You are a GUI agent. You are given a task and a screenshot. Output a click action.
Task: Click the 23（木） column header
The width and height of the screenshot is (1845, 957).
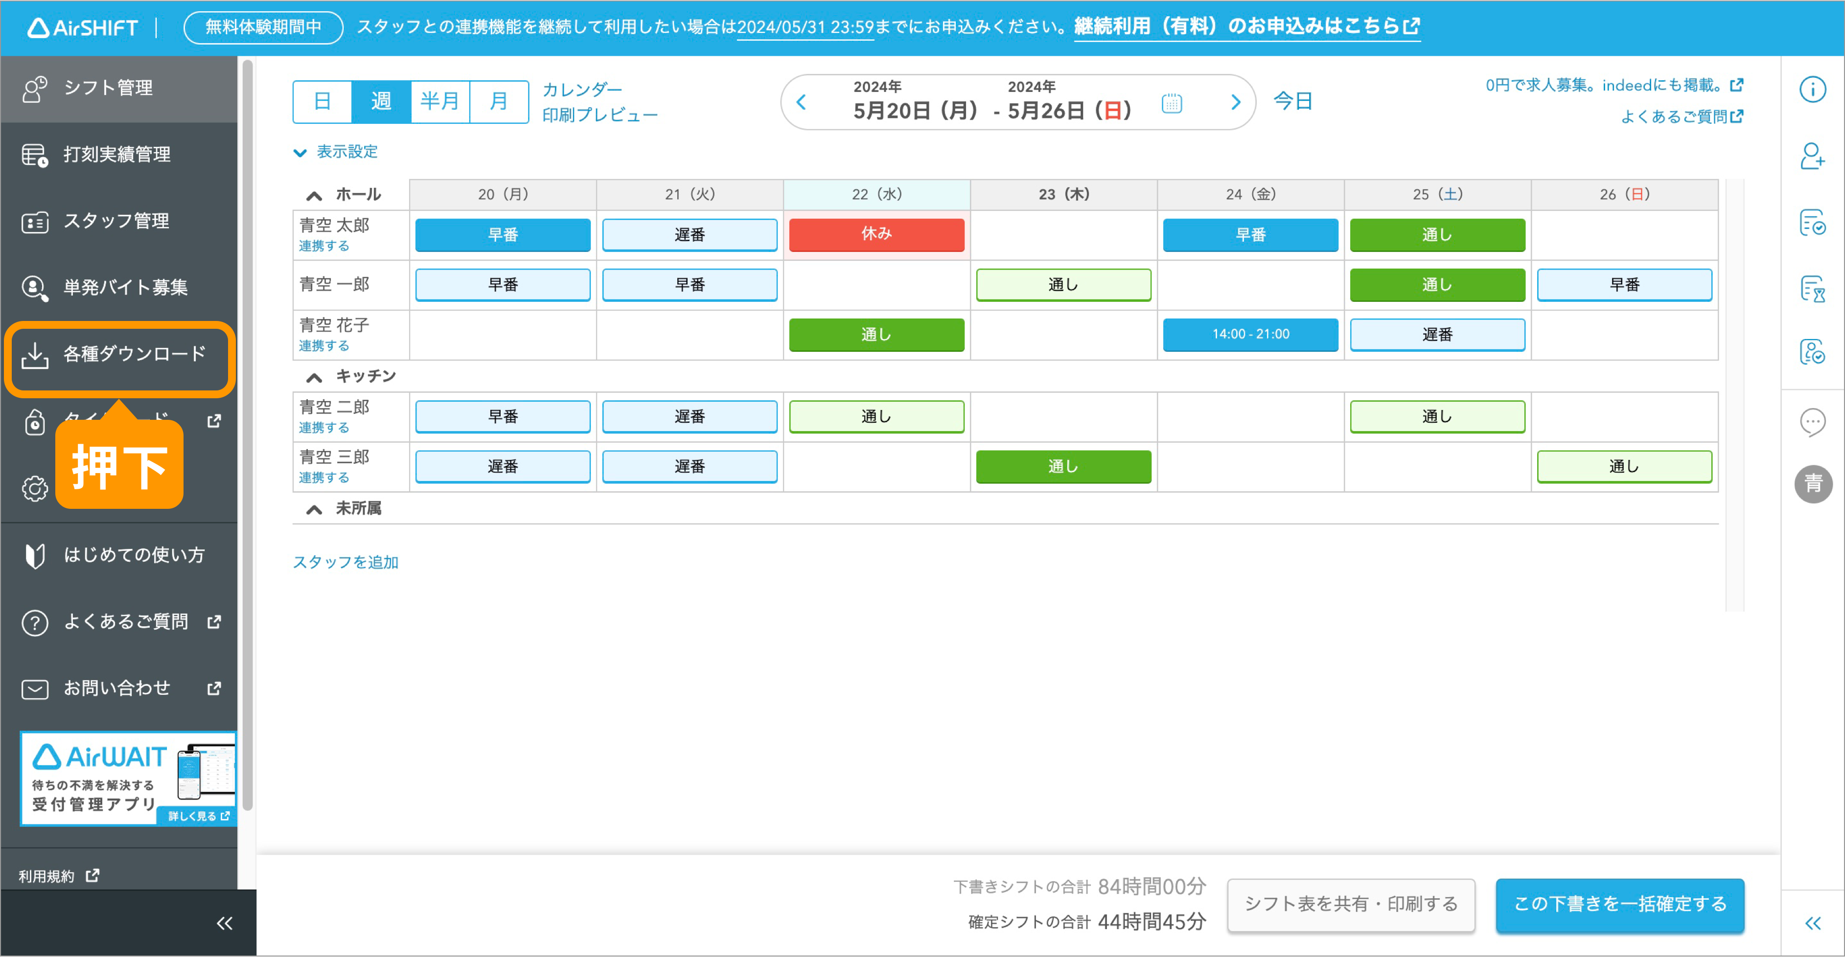(1063, 195)
